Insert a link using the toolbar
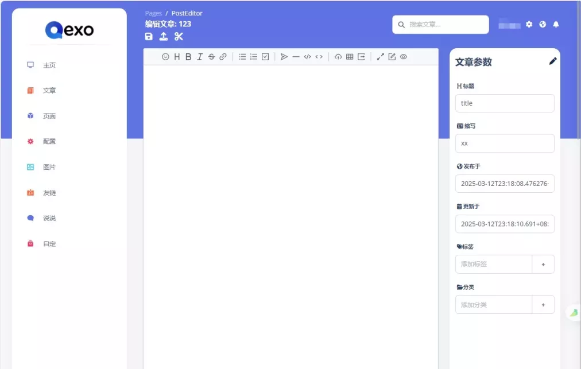581x369 pixels. 223,57
